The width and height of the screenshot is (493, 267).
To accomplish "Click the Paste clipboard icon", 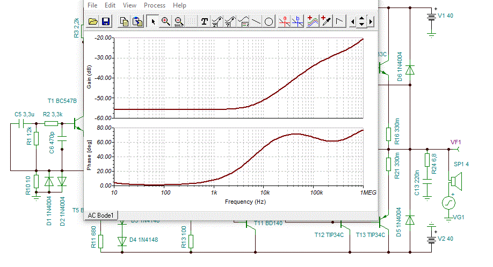I will pyautogui.click(x=137, y=21).
